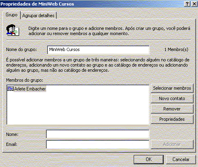Click the Adicionar button
The height and width of the screenshot is (167, 198).
pyautogui.click(x=172, y=144)
